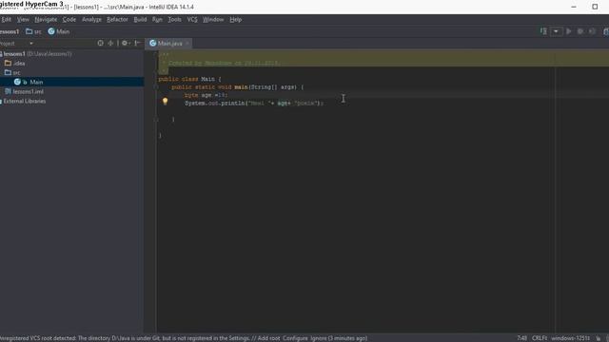Click the System.out.println code line
This screenshot has height=342, width=609.
pos(254,104)
